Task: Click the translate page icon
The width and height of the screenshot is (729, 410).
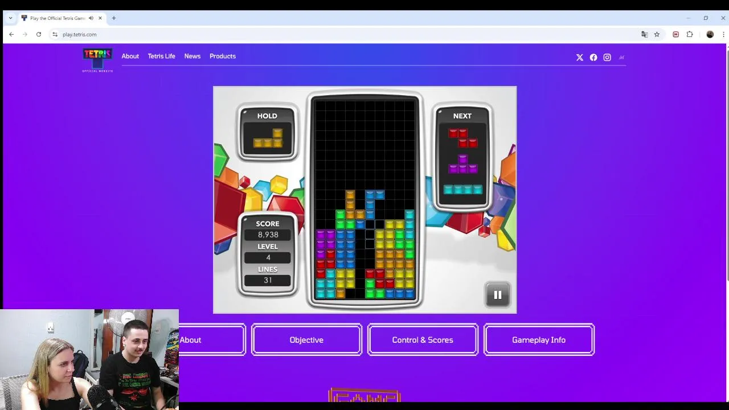Action: click(645, 34)
